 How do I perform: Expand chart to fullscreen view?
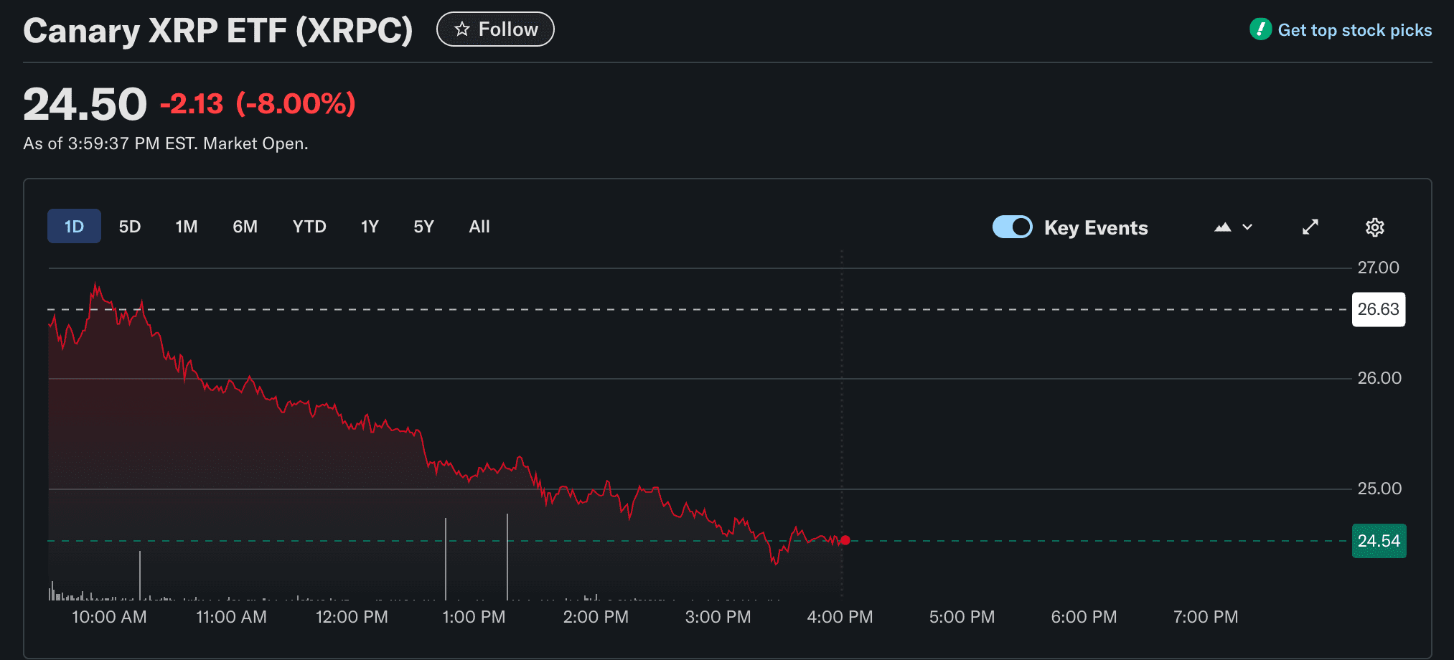[1310, 227]
